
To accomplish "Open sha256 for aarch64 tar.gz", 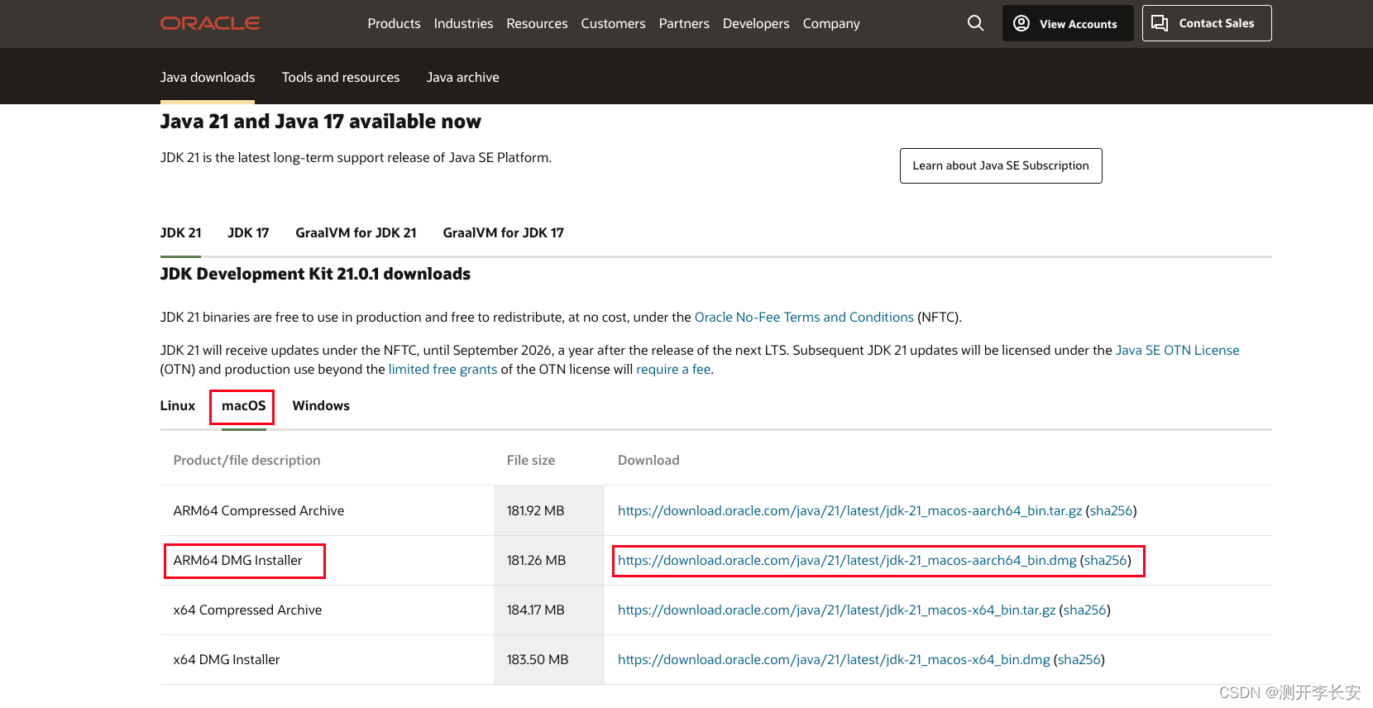I will [x=1111, y=510].
